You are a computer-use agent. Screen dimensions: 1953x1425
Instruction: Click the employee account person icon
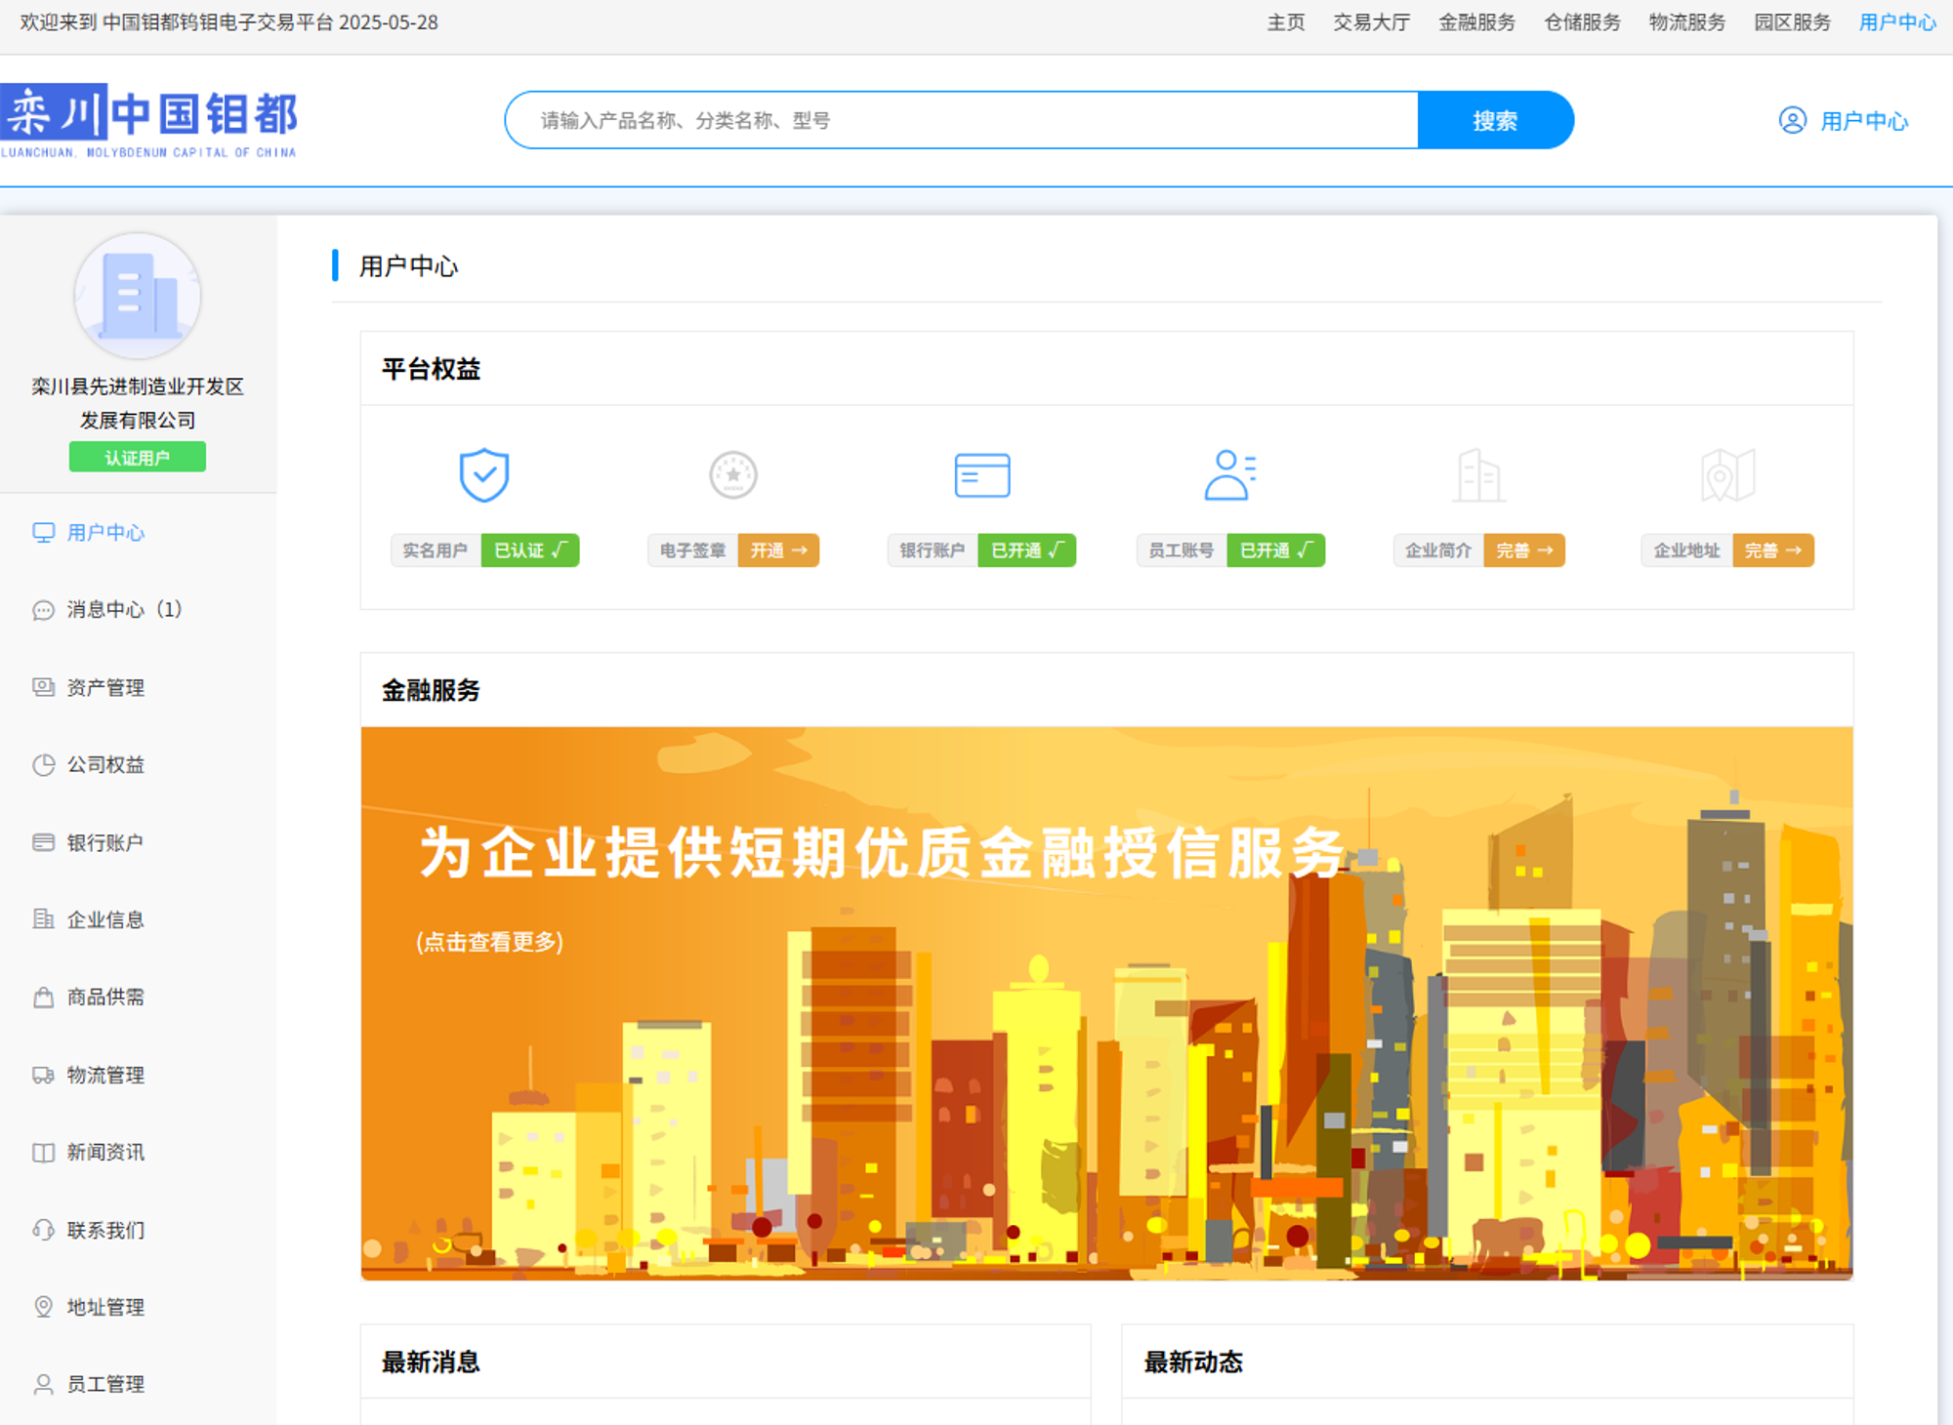1229,475
